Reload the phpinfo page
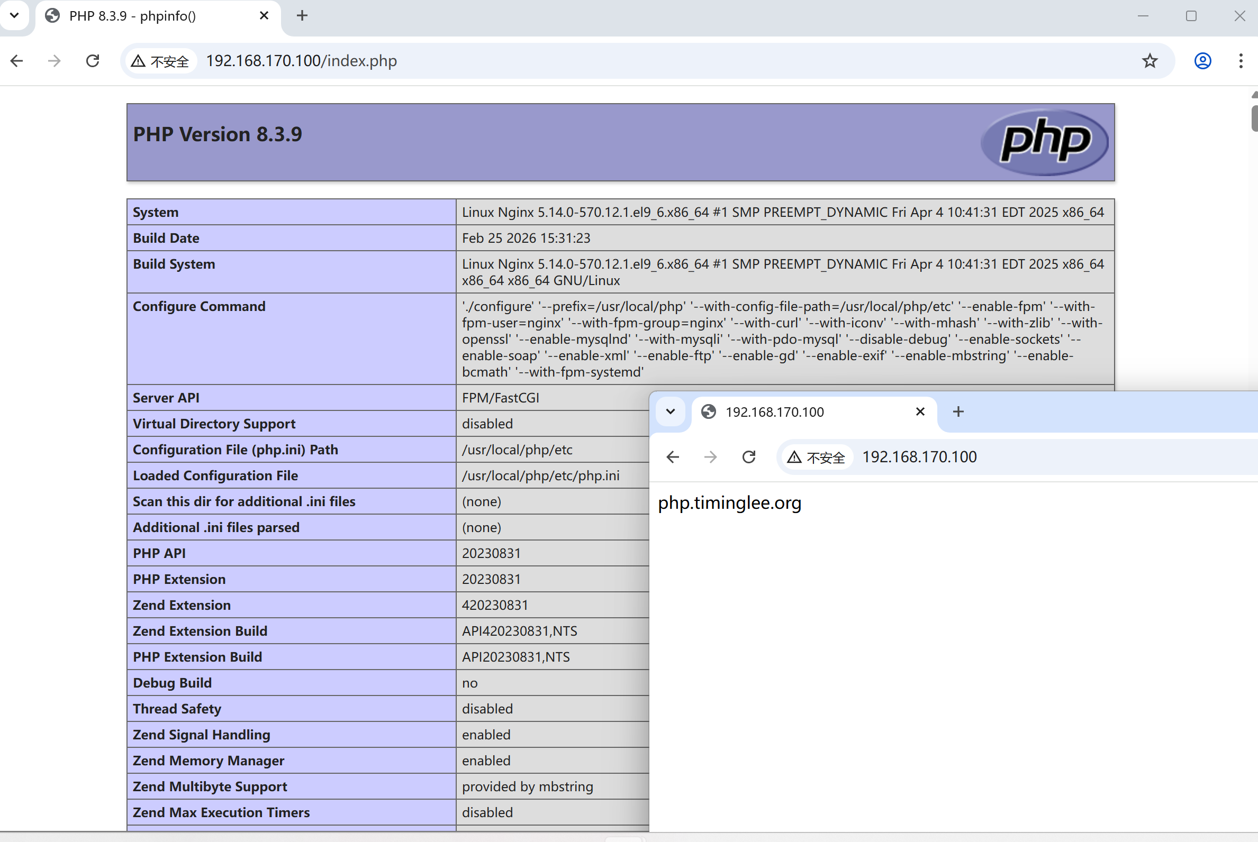 point(93,61)
